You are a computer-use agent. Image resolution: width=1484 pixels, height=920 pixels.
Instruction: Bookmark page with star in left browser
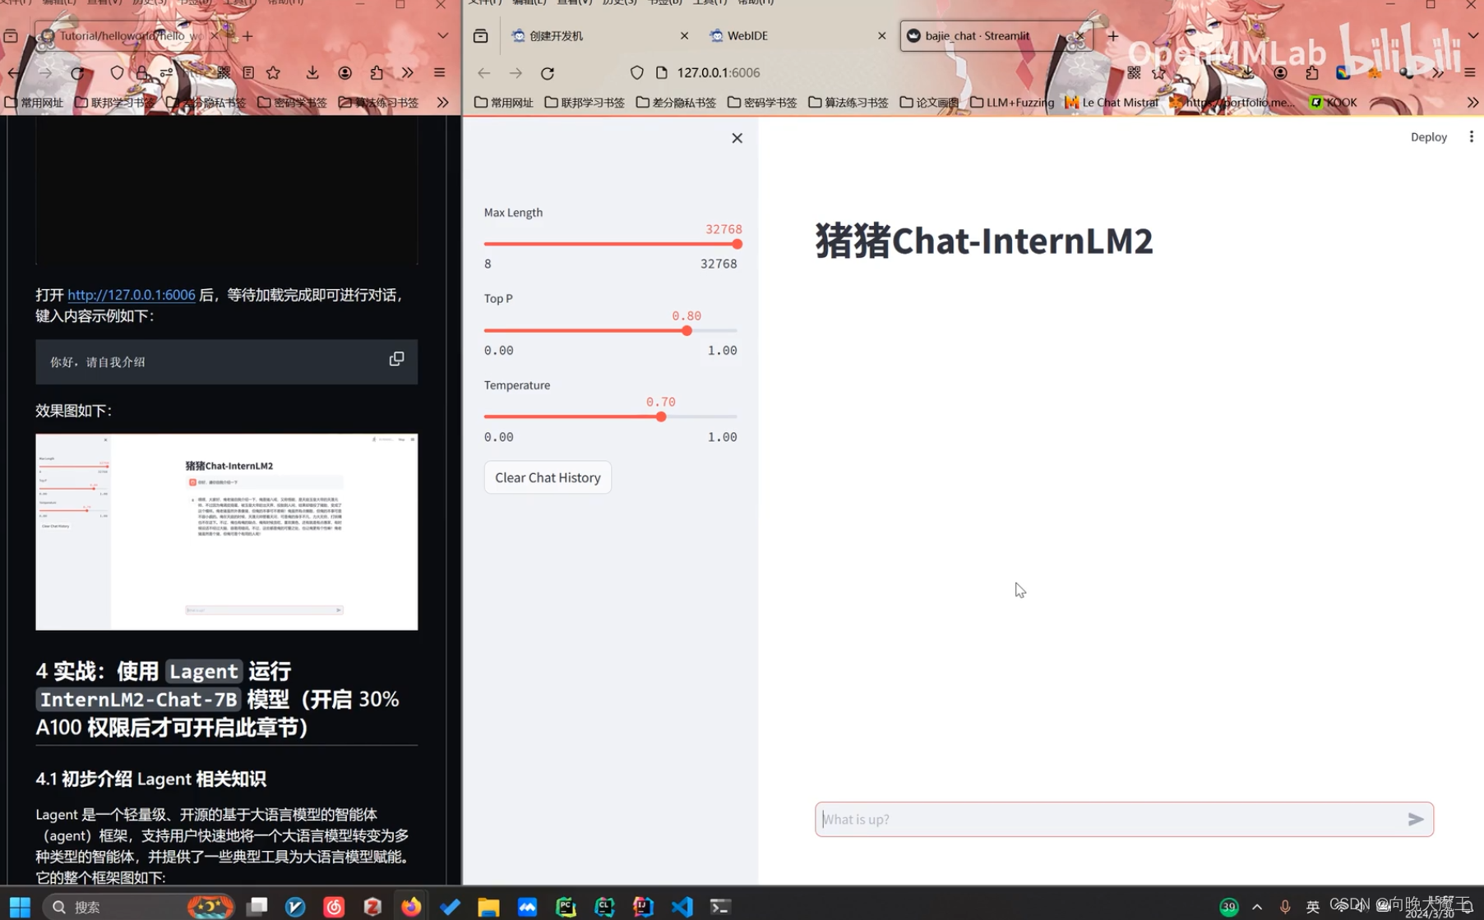coord(273,73)
